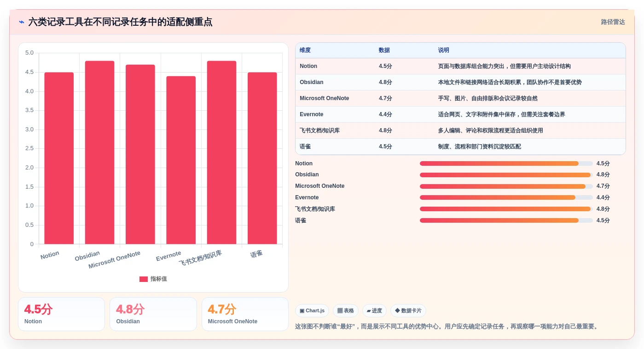
Task: Select the 进度 tag chip
Action: [374, 311]
